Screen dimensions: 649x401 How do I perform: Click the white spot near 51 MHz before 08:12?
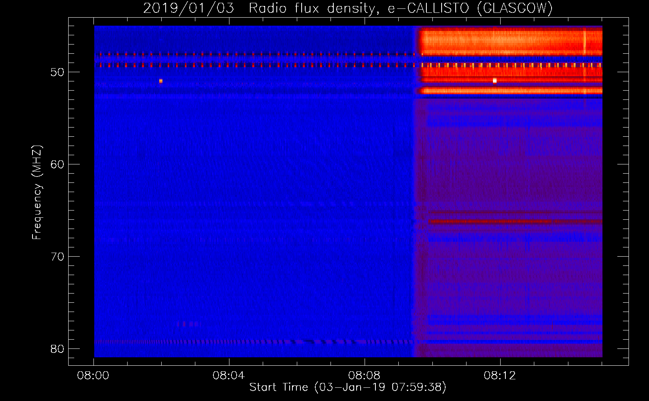click(495, 81)
